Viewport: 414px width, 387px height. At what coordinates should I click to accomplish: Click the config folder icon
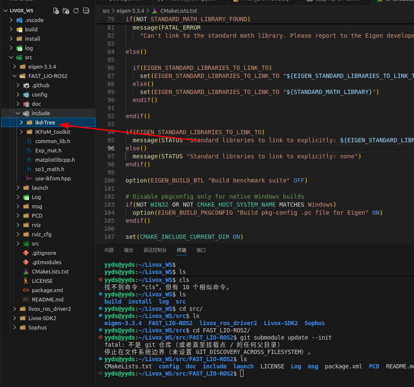click(x=26, y=95)
